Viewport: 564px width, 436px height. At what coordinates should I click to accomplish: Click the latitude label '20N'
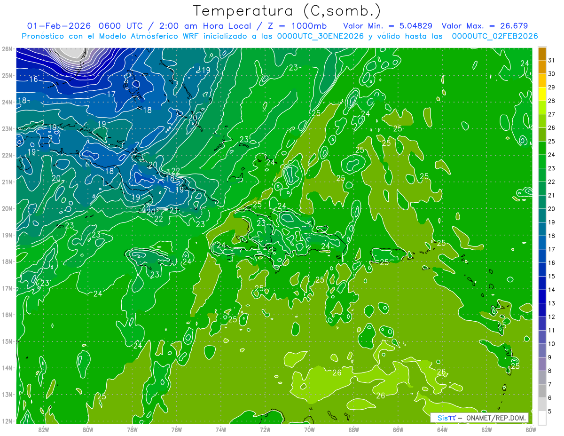(7, 208)
